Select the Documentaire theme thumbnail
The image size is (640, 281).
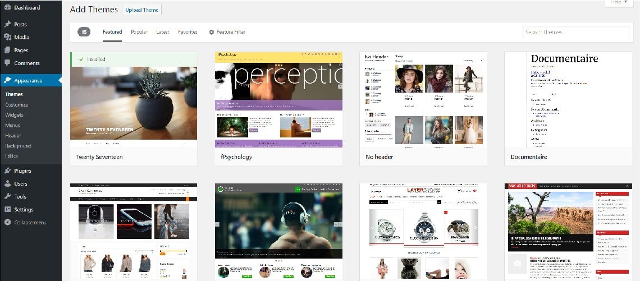pyautogui.click(x=569, y=100)
